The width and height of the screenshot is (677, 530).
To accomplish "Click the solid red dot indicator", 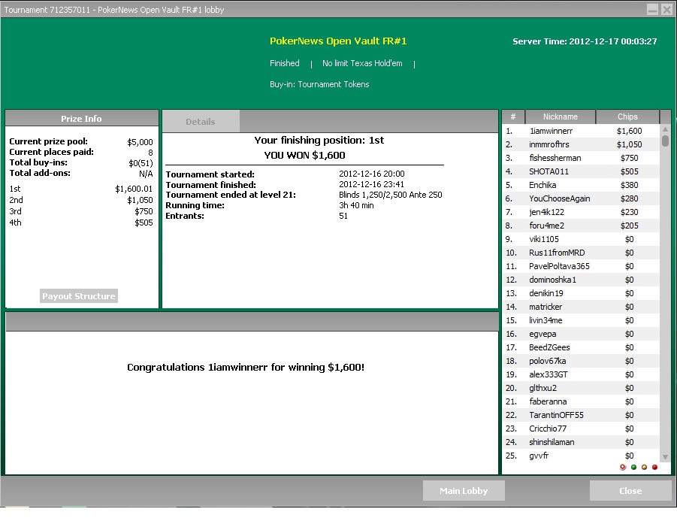I will click(654, 467).
